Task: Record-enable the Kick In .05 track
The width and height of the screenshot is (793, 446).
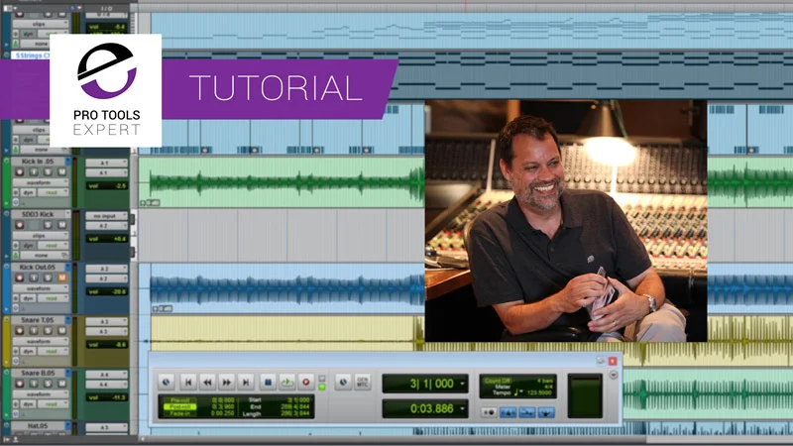Action: [19, 171]
